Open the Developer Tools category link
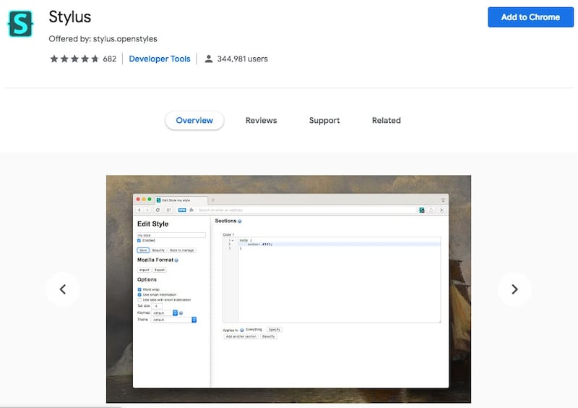The height and width of the screenshot is (408, 578). [160, 59]
